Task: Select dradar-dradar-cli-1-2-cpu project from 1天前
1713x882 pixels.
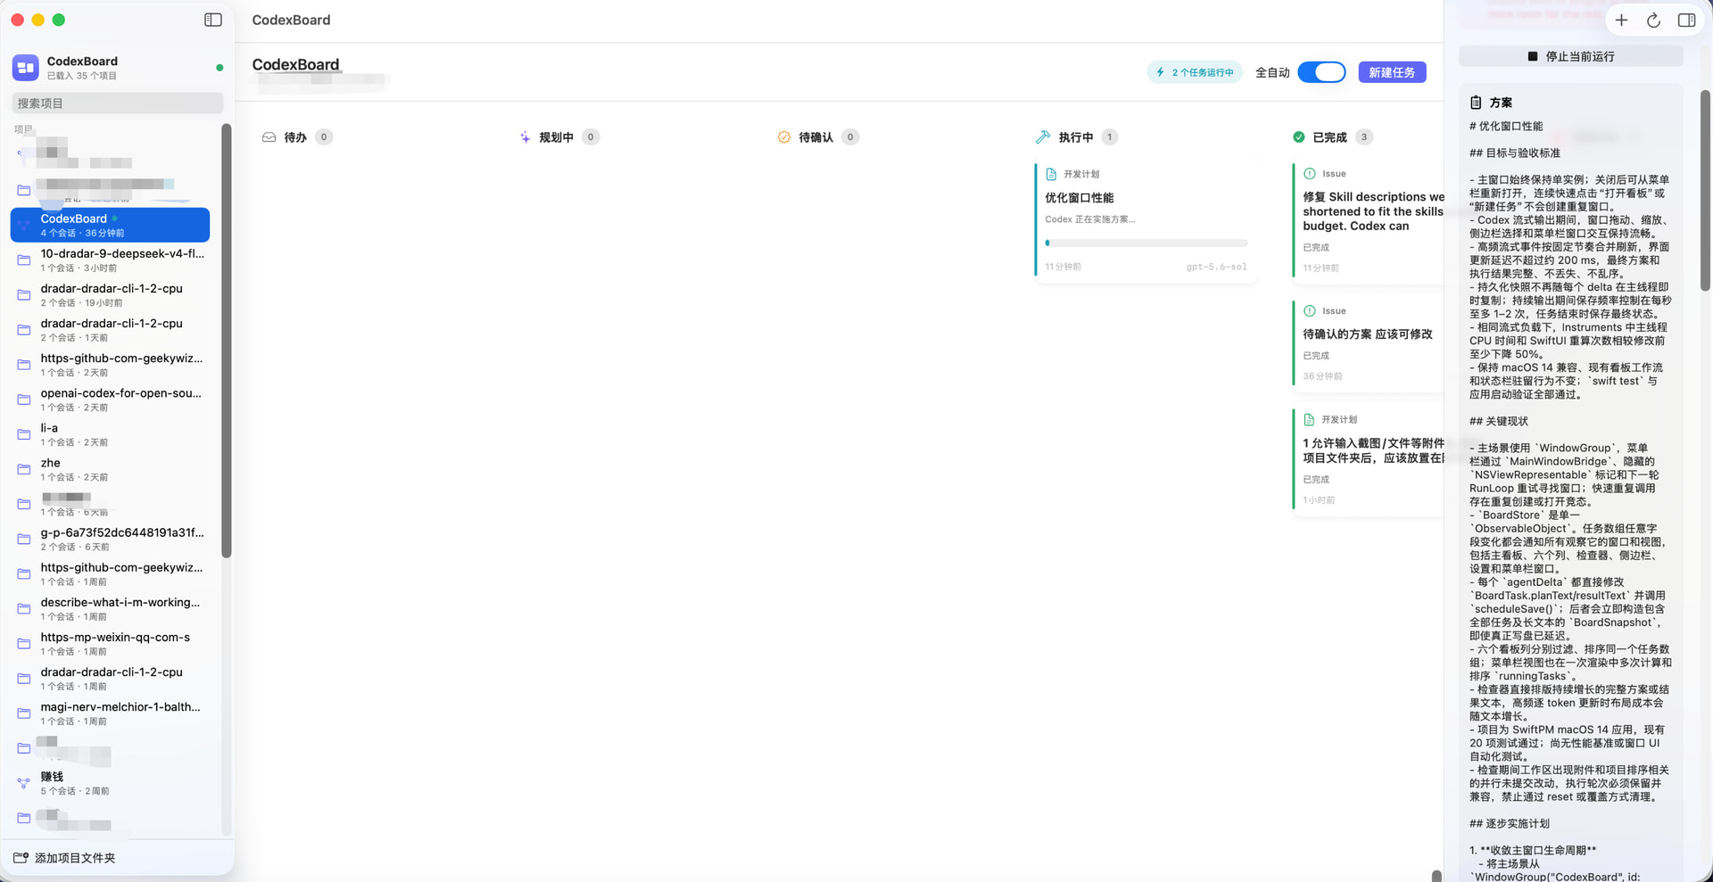Action: coord(112,330)
